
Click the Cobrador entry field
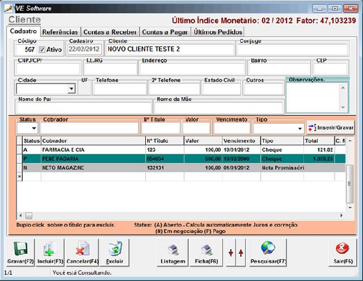pos(90,128)
